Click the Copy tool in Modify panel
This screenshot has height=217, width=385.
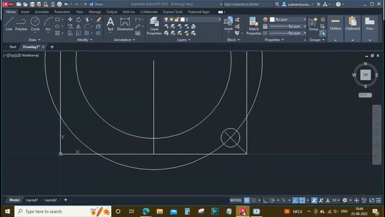point(70,27)
